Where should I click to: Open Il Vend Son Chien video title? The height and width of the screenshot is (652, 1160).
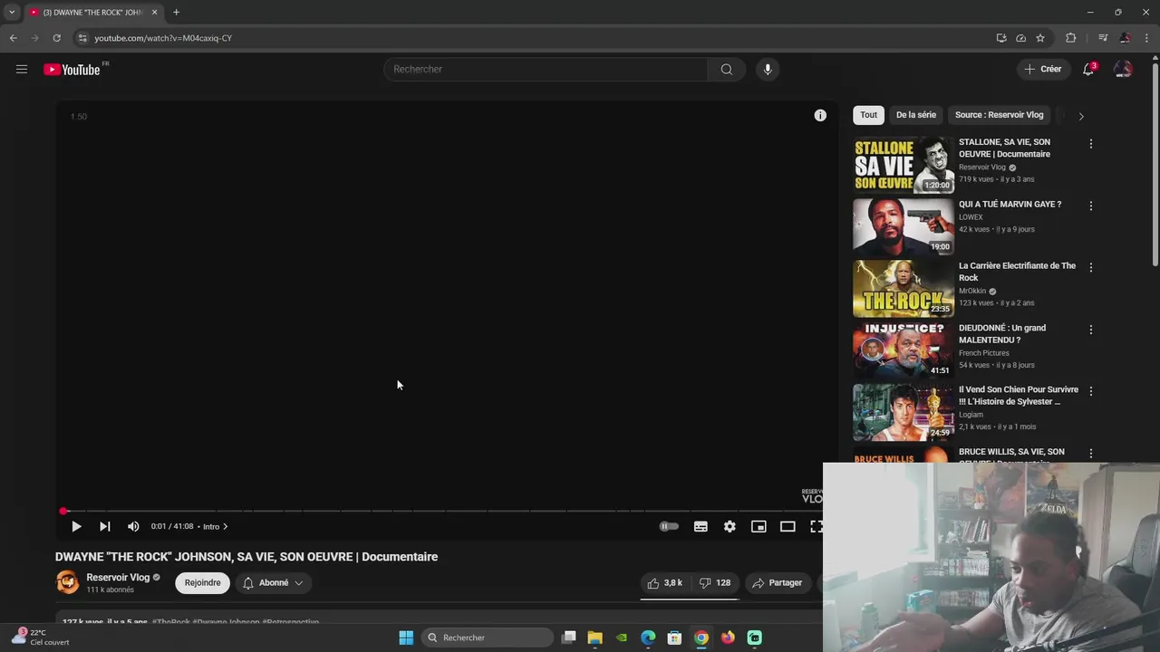[1019, 396]
